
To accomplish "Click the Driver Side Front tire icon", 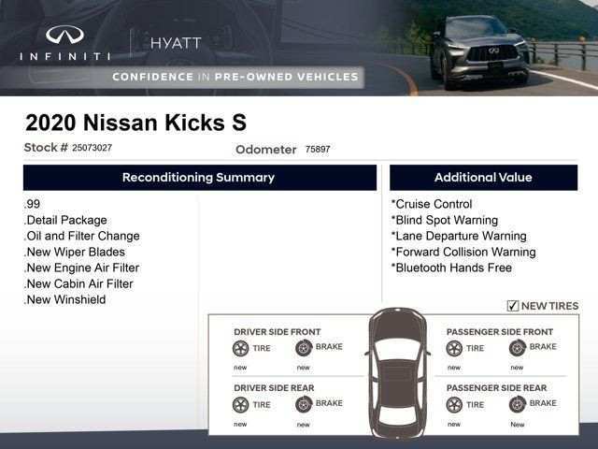I will (x=240, y=348).
